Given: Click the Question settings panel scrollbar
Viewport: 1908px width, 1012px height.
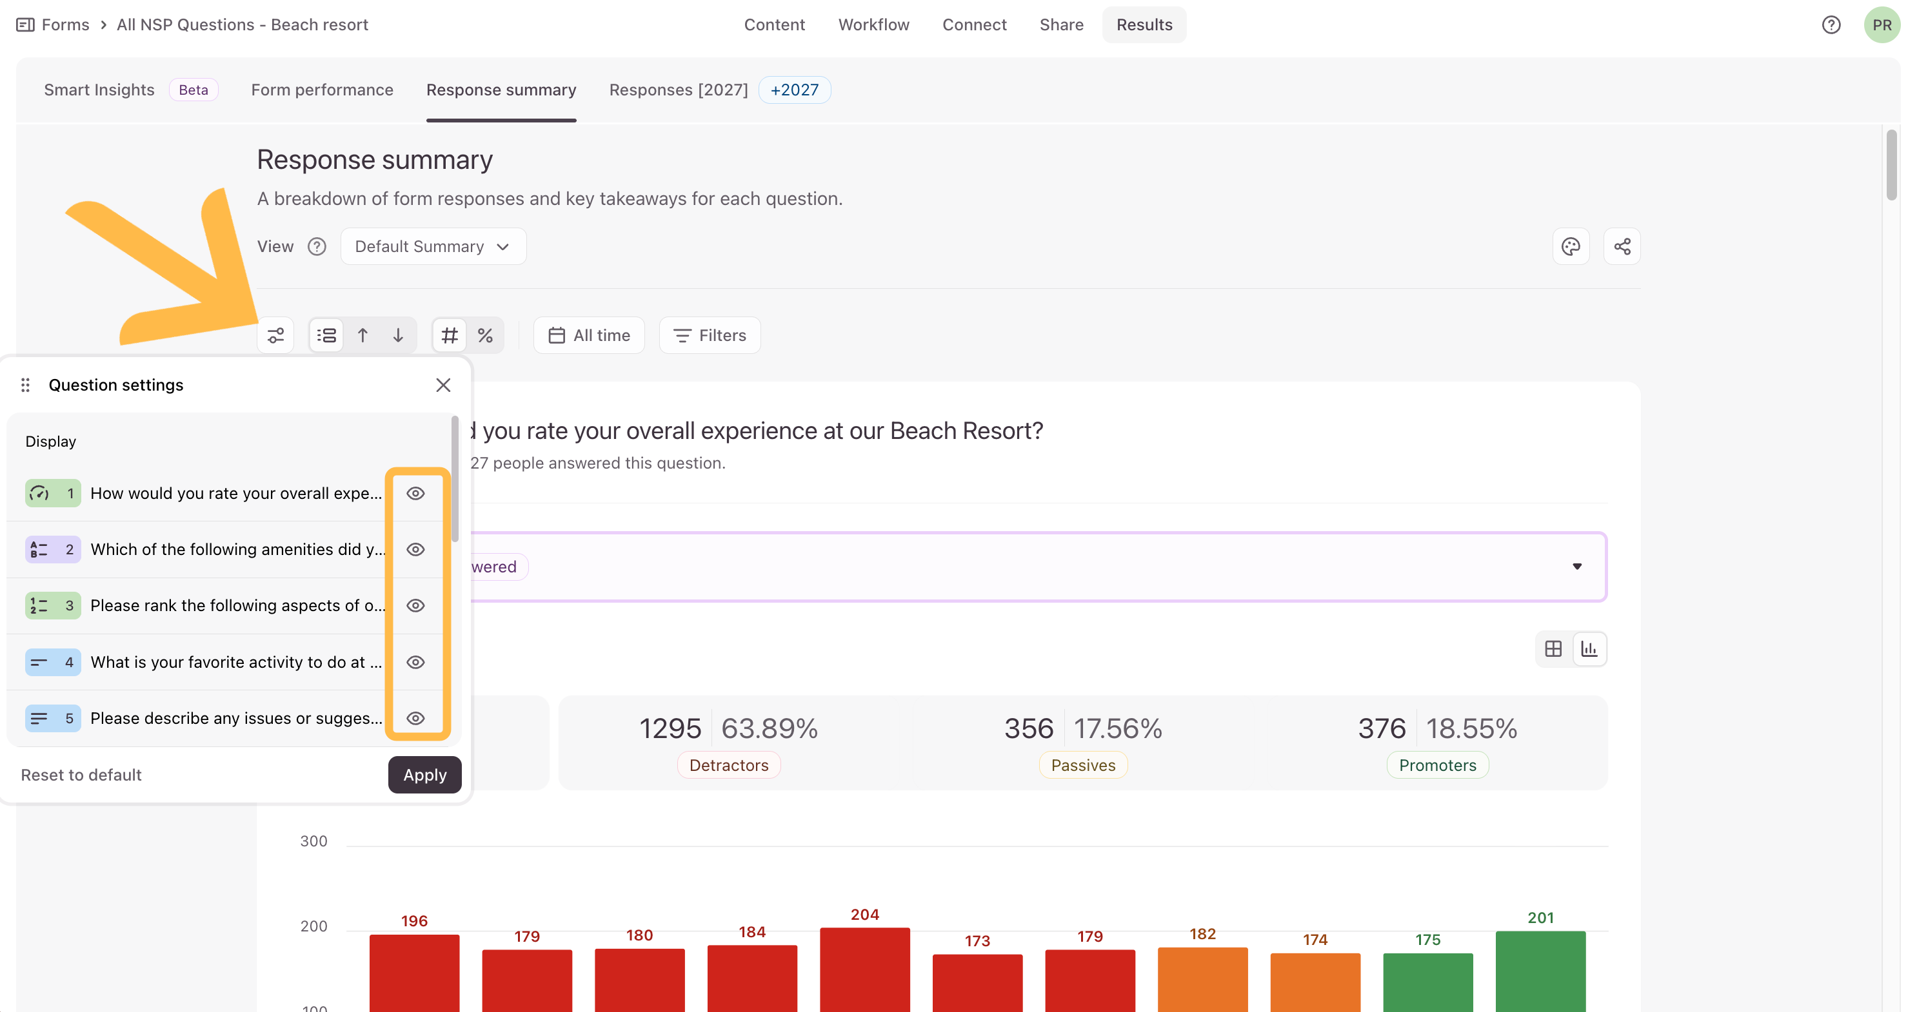Looking at the screenshot, I should click(455, 480).
